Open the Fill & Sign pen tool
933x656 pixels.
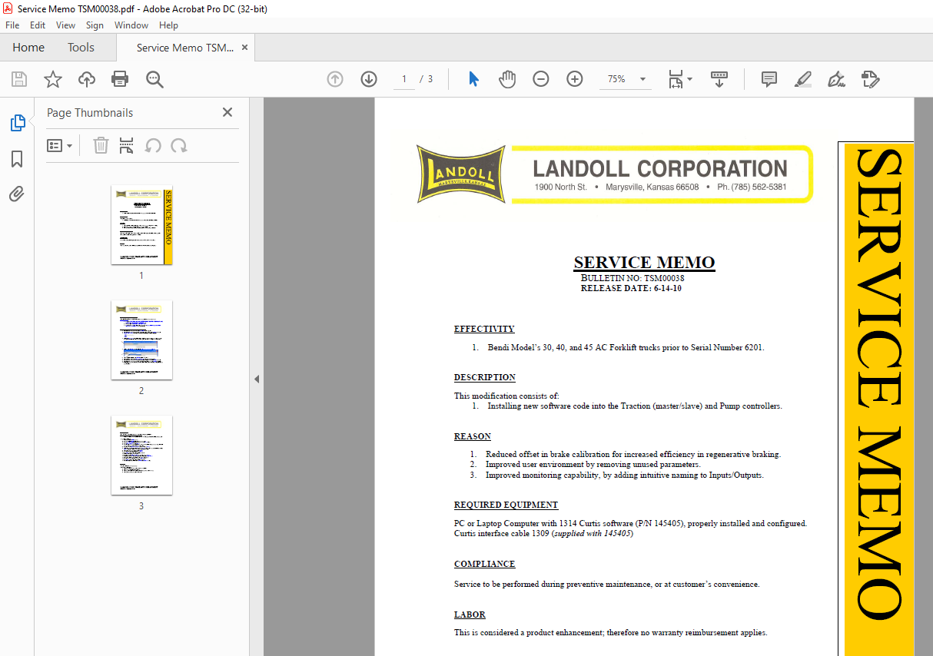(836, 79)
